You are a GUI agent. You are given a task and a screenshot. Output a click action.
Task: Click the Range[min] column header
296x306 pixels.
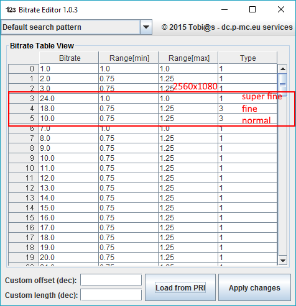tap(129, 58)
